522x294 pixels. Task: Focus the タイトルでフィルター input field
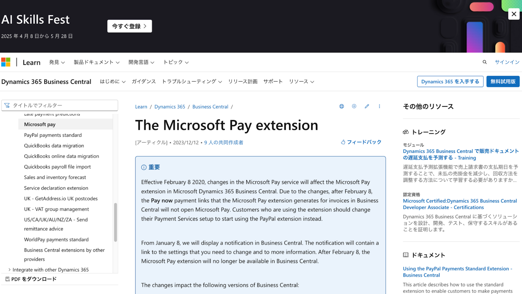click(60, 105)
